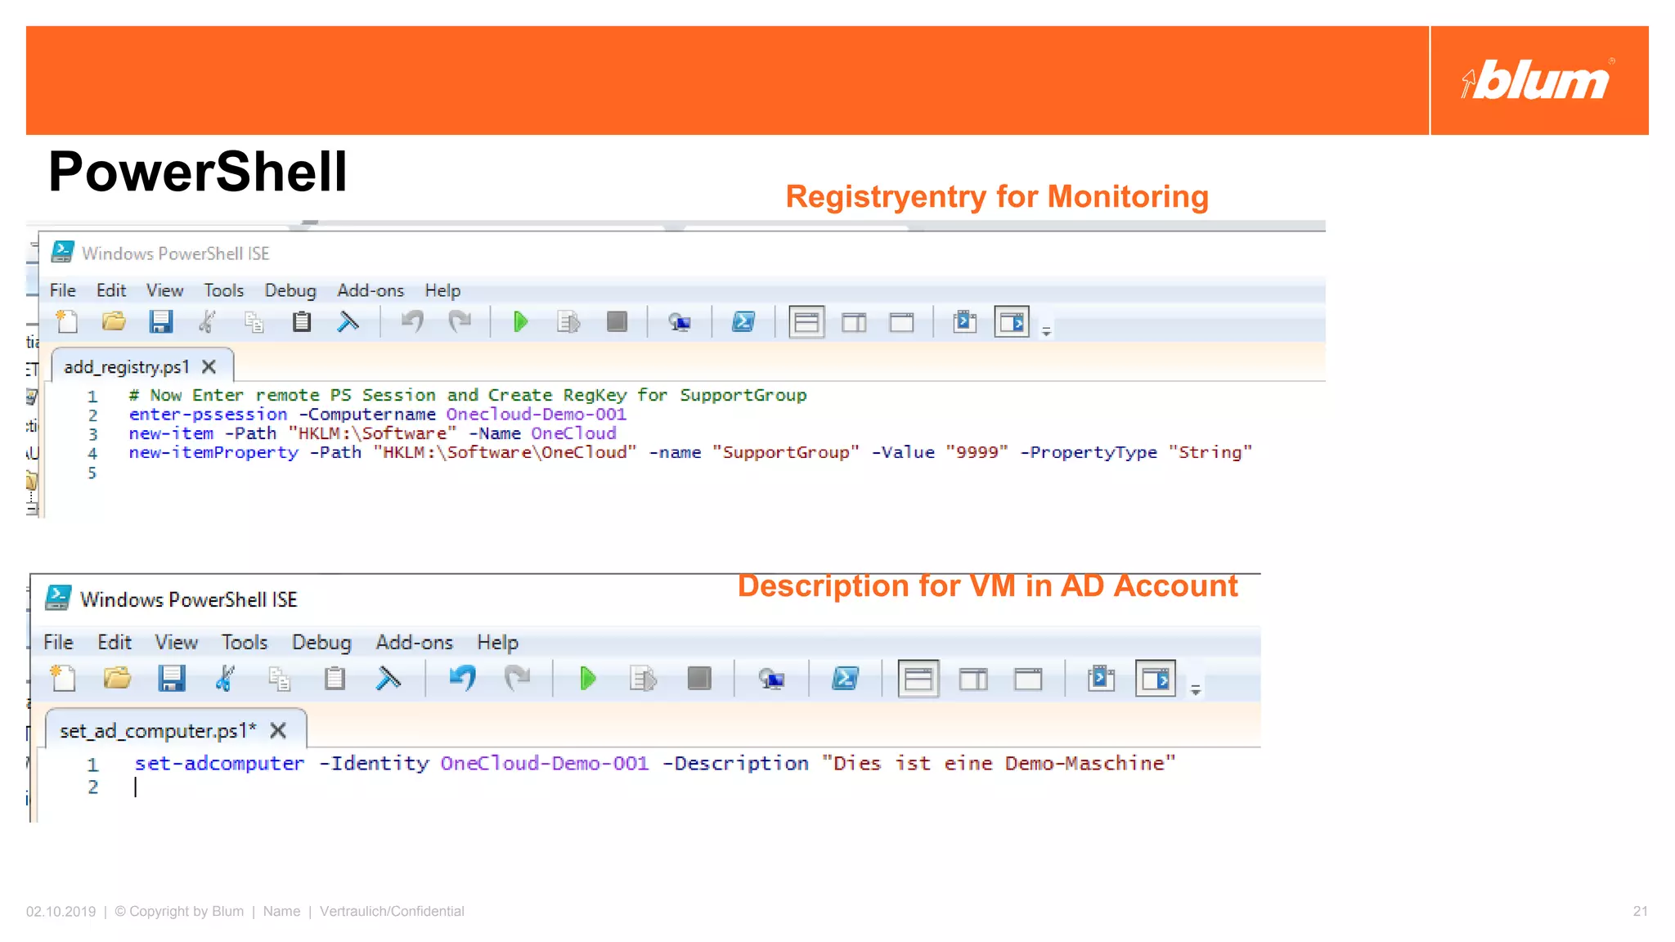Viewport: 1675px width, 942px height.
Task: Click Show Command Window icon, lower ISE
Action: tap(1102, 679)
